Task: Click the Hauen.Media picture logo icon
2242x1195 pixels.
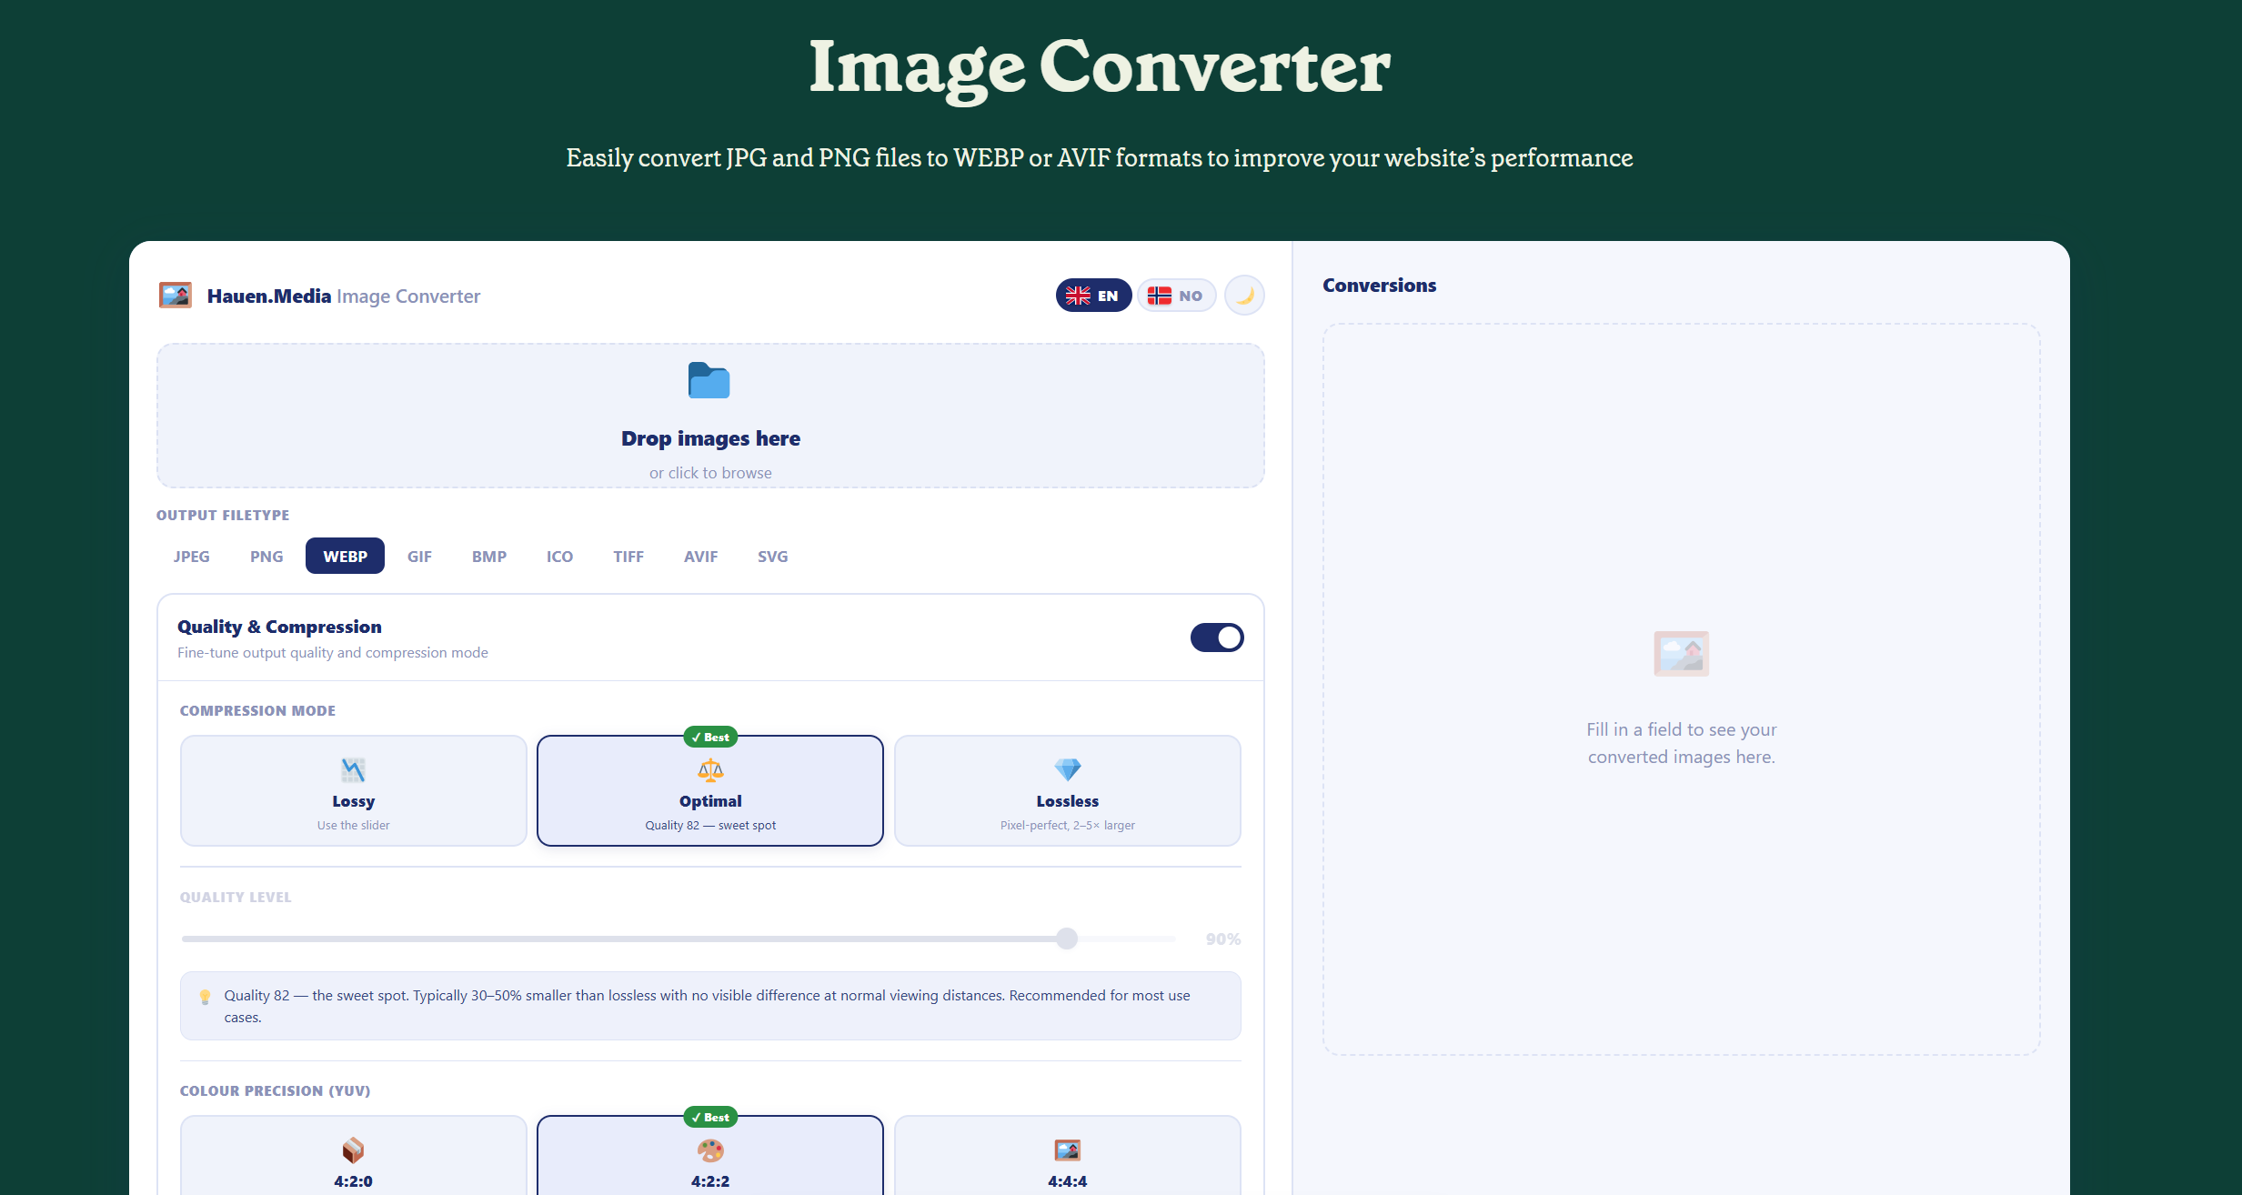Action: click(x=176, y=296)
